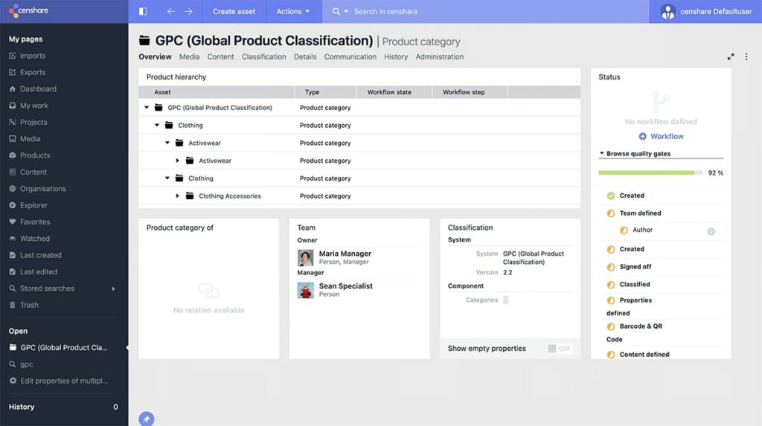
Task: Switch to the History tab
Action: click(x=396, y=57)
